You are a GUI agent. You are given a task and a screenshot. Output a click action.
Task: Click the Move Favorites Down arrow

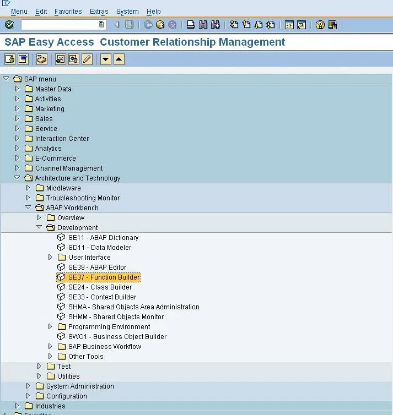click(x=105, y=59)
